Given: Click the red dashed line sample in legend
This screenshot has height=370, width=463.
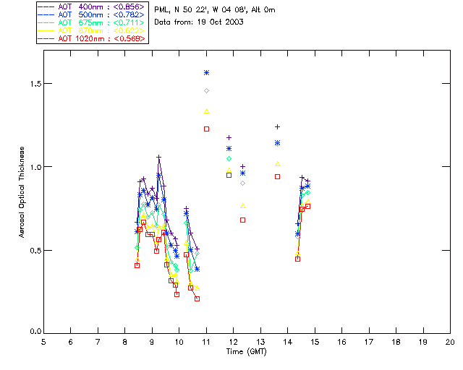Looking at the screenshot, I should pyautogui.click(x=46, y=39).
